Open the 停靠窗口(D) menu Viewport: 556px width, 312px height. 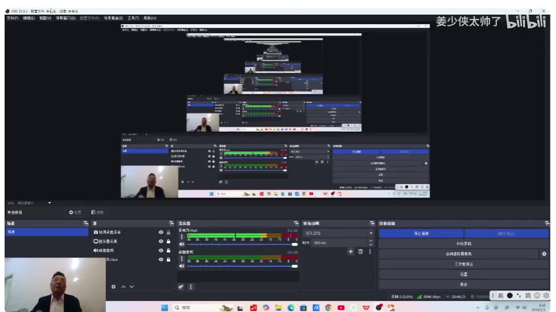tap(66, 18)
